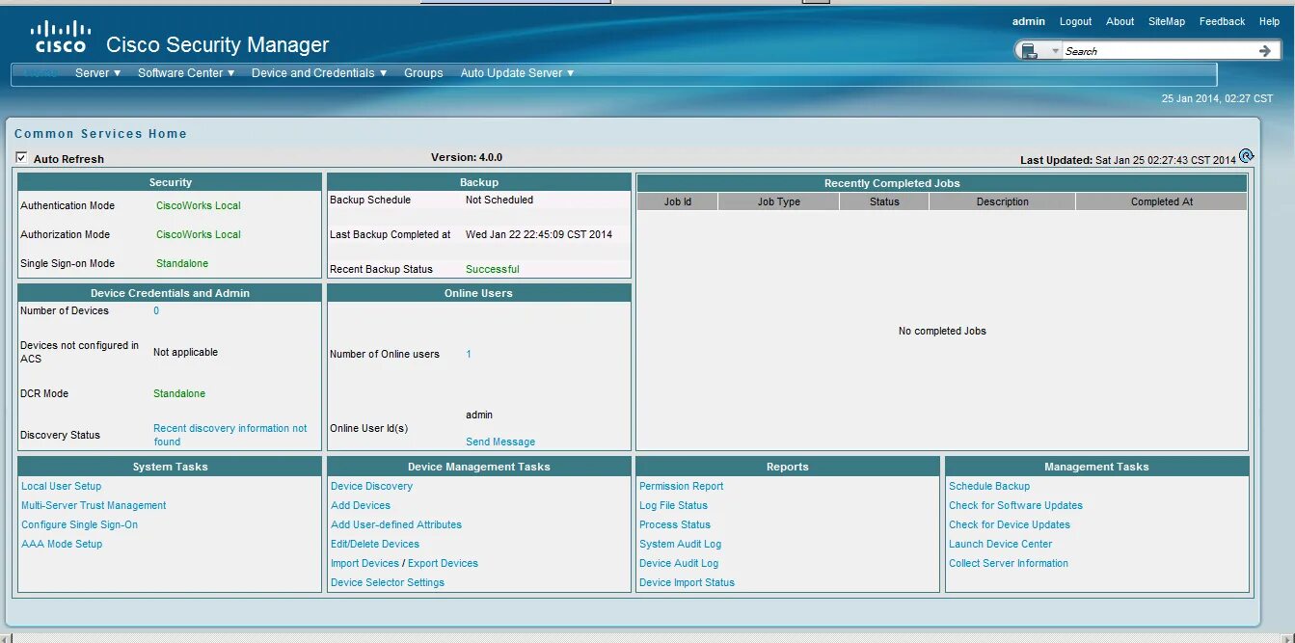Open Device Selector Settings
The image size is (1295, 643).
(x=388, y=582)
